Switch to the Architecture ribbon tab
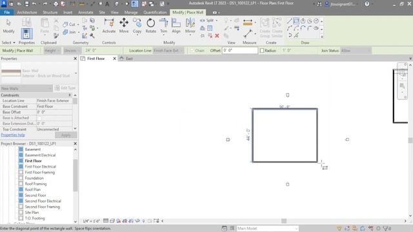The width and height of the screenshot is (413, 232). pyautogui.click(x=27, y=12)
